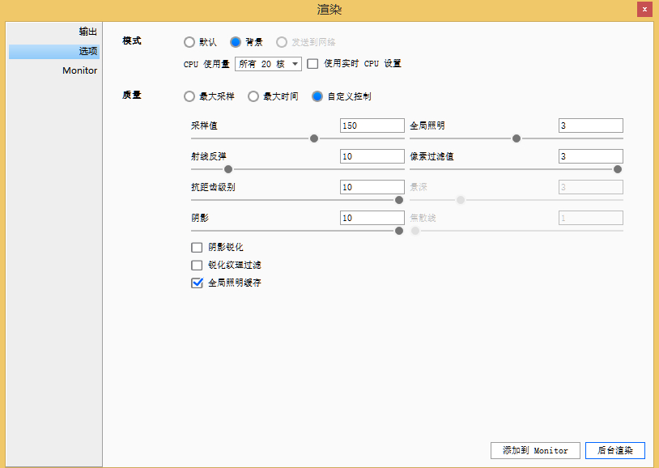Click the 添加到 Monitor button

[535, 450]
